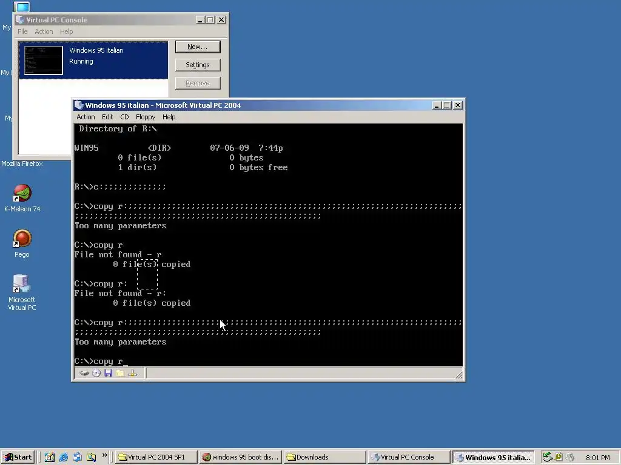
Task: Click the CD drive status icon
Action: pyautogui.click(x=96, y=373)
